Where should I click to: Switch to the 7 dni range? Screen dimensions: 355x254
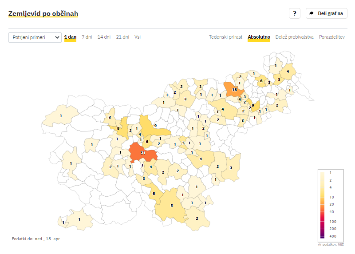click(87, 37)
